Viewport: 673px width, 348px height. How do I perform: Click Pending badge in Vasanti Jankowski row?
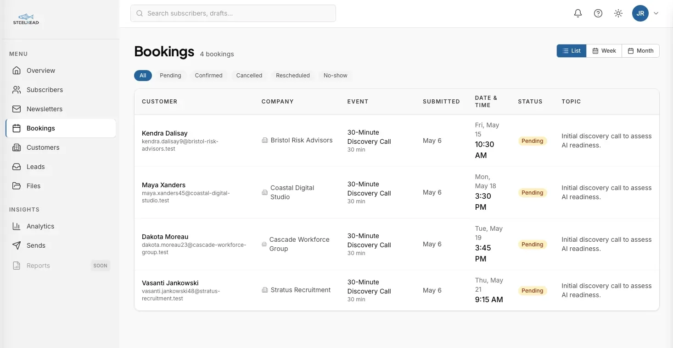[x=533, y=291]
